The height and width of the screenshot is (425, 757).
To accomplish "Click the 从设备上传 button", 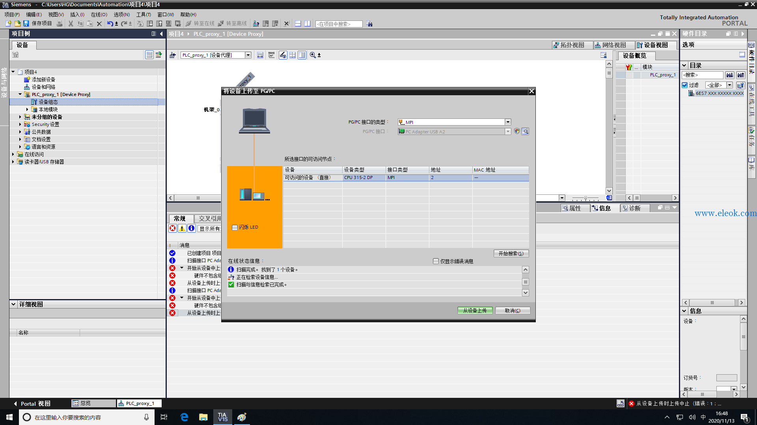I will pyautogui.click(x=475, y=310).
